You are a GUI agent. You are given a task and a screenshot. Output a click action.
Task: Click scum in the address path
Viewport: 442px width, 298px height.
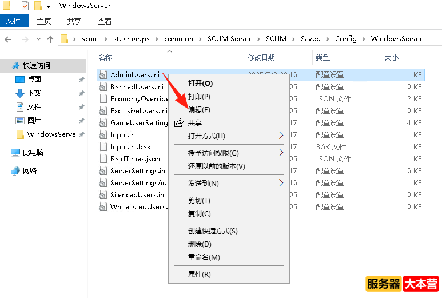tap(90, 39)
